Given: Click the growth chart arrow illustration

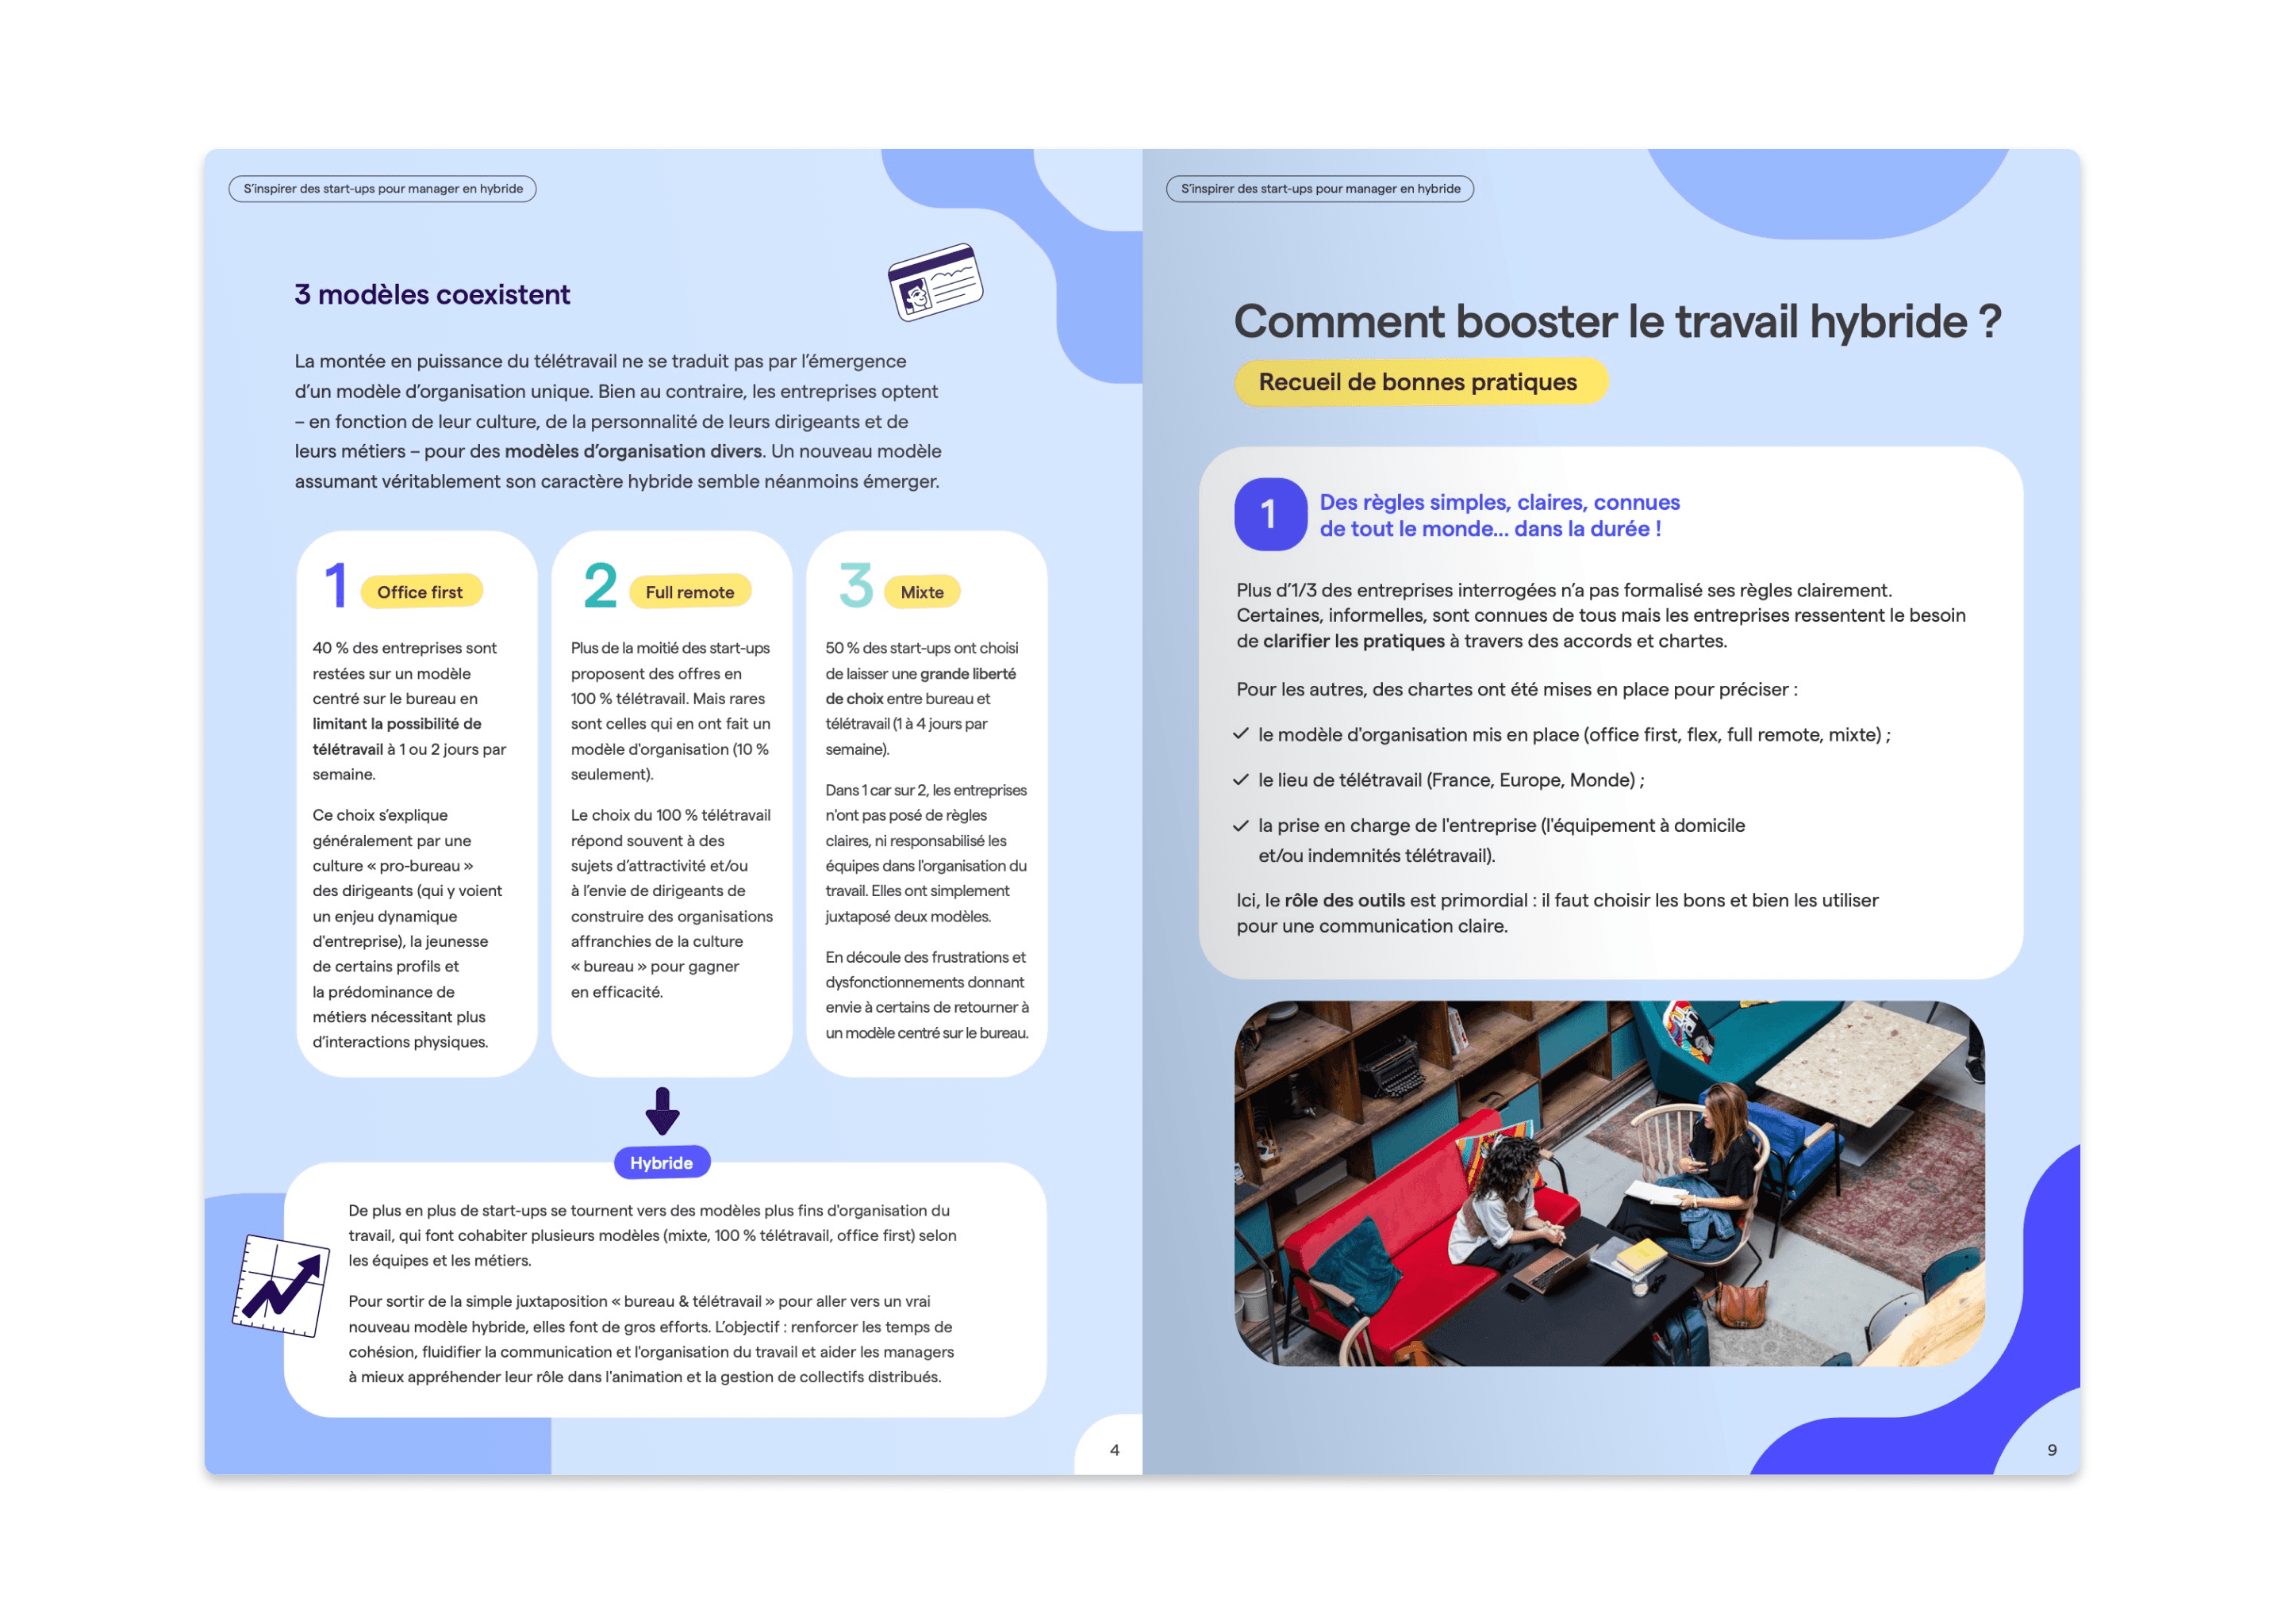Looking at the screenshot, I should click(x=281, y=1285).
